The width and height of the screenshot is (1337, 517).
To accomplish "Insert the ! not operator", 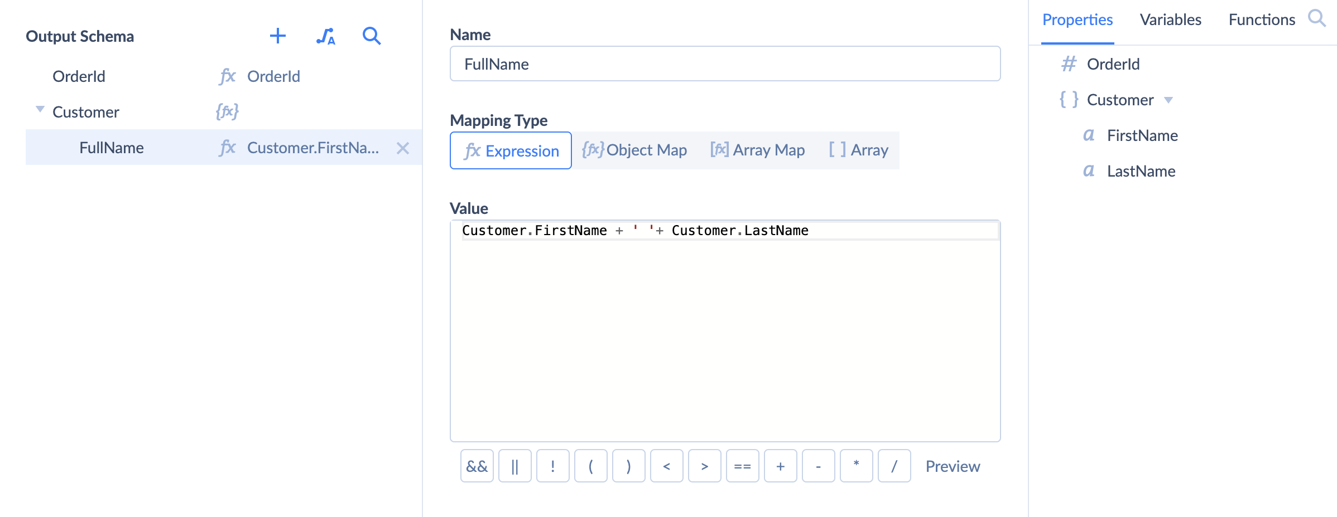I will click(x=553, y=466).
